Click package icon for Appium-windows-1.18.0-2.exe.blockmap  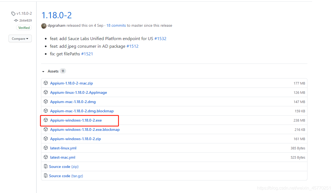tap(46, 129)
